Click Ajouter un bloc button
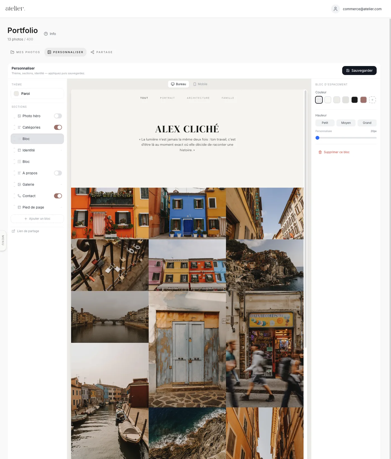Image resolution: width=391 pixels, height=459 pixels. (x=37, y=219)
